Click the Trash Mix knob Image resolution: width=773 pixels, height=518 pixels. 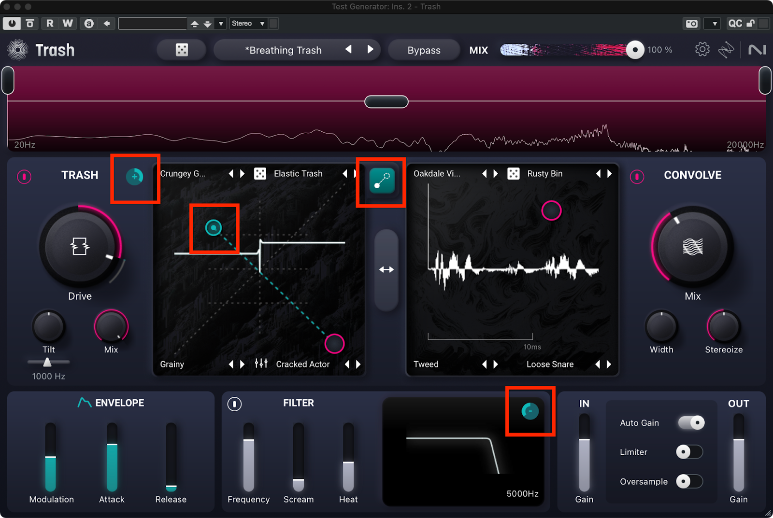(111, 327)
